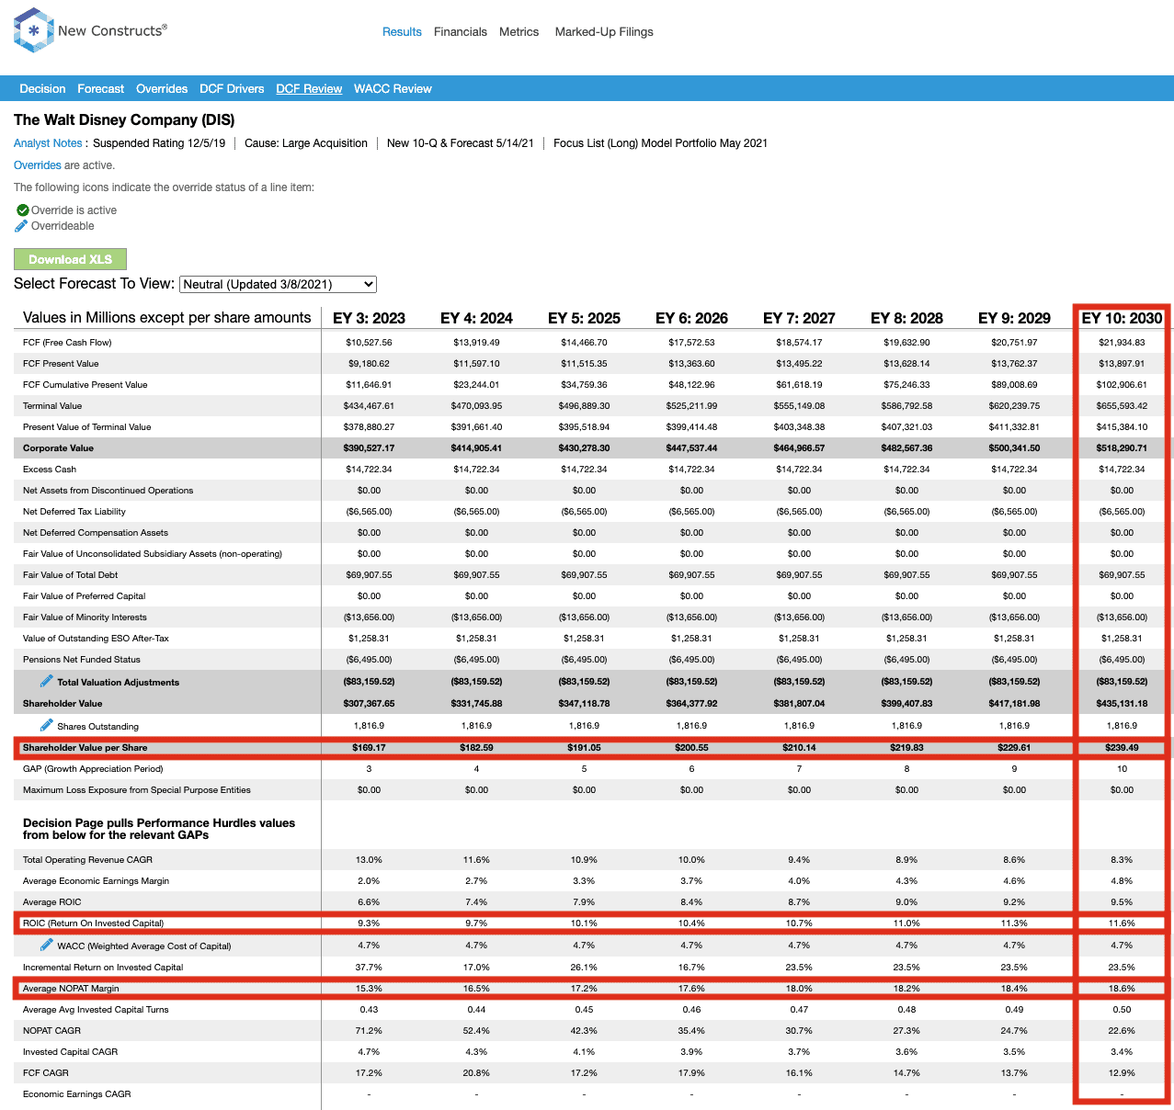
Task: Click the $435,131.18 Shareholder Value cell
Action: (x=1122, y=704)
